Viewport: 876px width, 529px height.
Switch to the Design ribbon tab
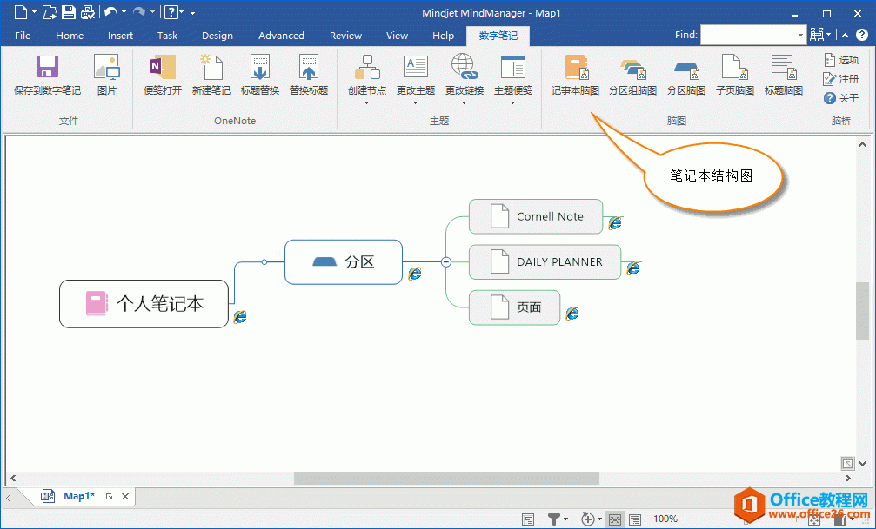point(217,36)
